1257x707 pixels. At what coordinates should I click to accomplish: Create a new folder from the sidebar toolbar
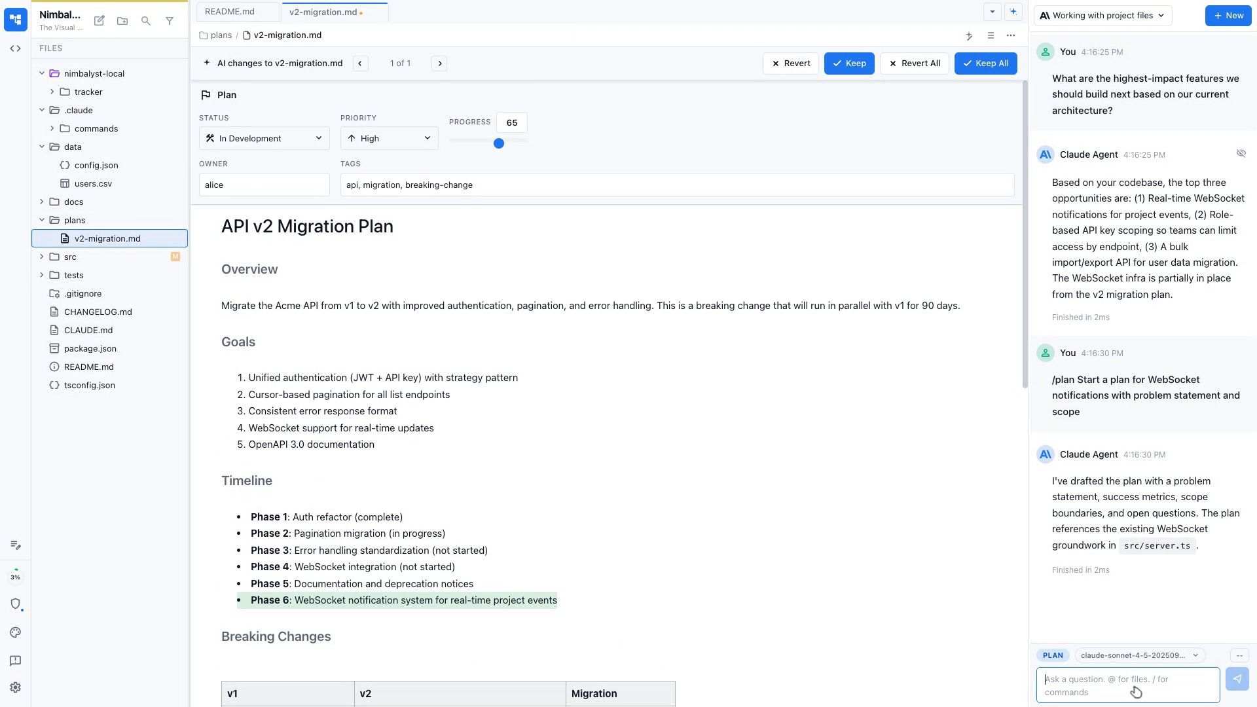click(122, 21)
